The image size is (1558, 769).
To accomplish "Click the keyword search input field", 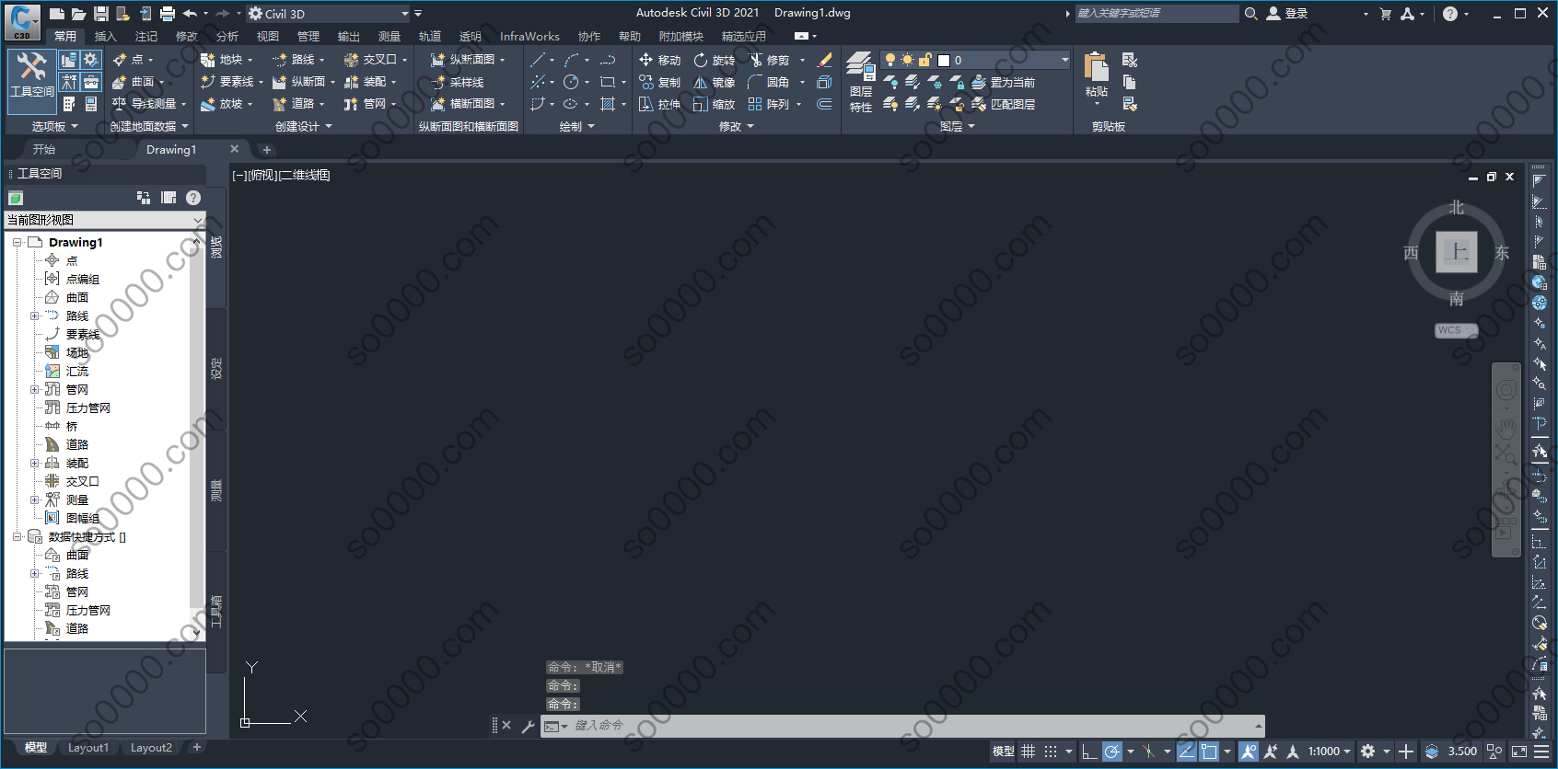I will (x=1157, y=14).
